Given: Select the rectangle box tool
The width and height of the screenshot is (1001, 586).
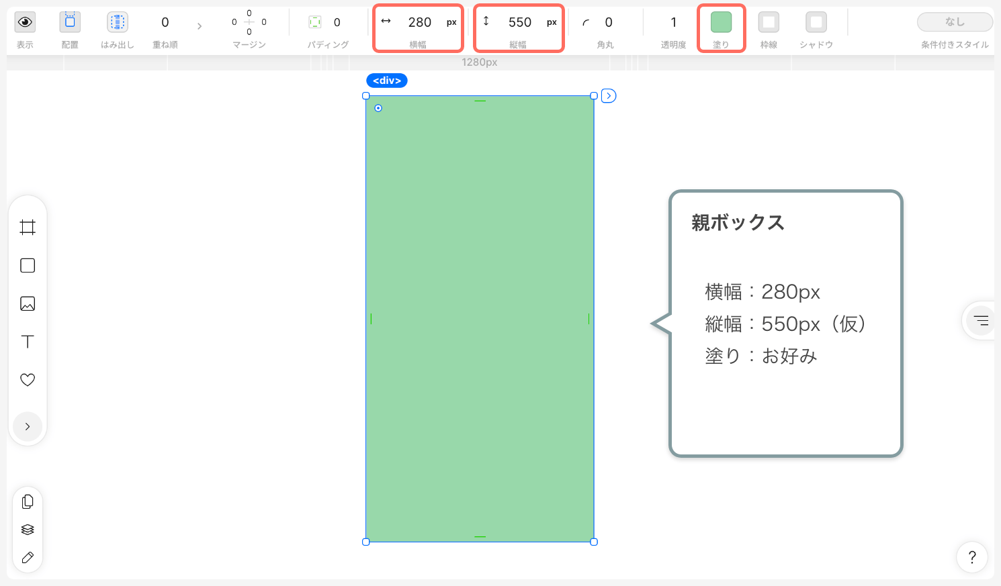Looking at the screenshot, I should pyautogui.click(x=28, y=266).
